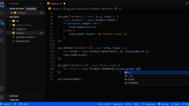Collapse the Open Editors section

pyautogui.click(x=8, y=9)
